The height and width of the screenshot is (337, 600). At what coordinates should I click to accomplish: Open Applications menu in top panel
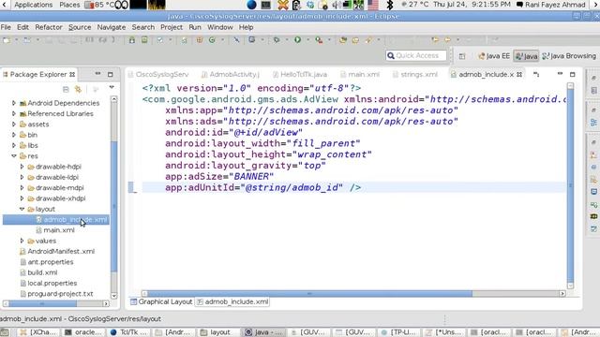pyautogui.click(x=34, y=5)
